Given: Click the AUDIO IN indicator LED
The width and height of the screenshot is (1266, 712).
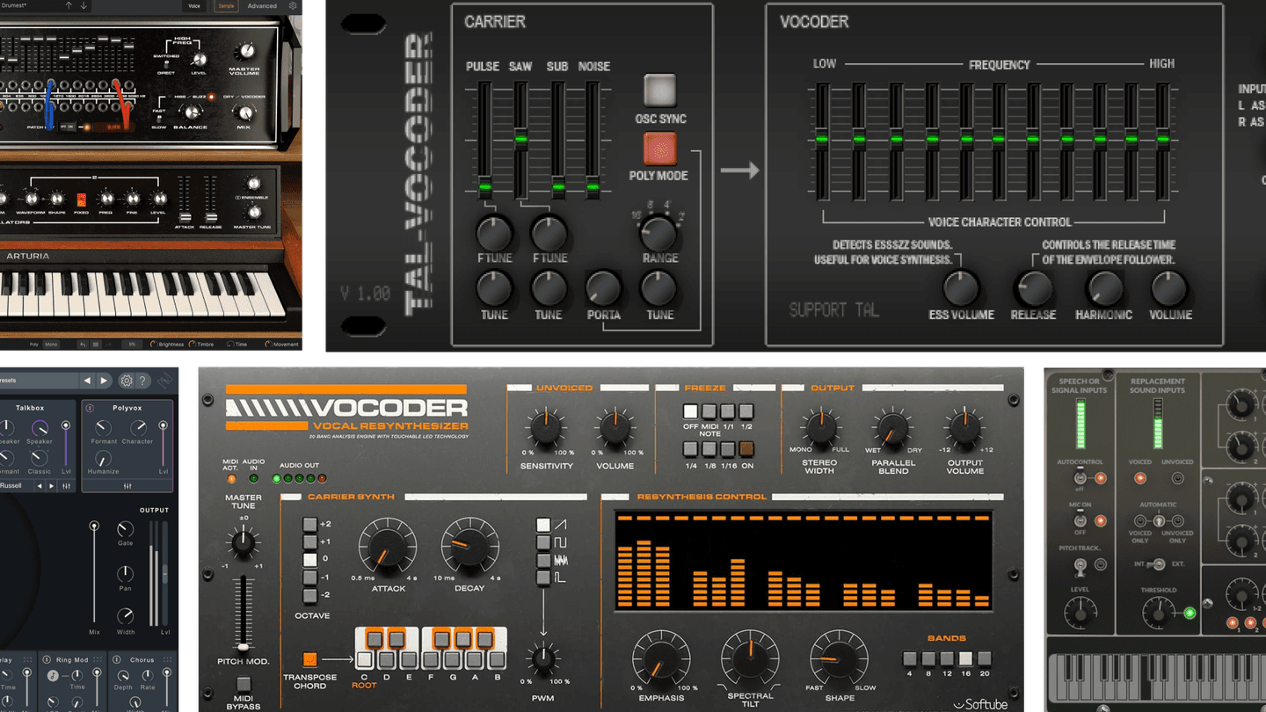Looking at the screenshot, I should pyautogui.click(x=254, y=479).
